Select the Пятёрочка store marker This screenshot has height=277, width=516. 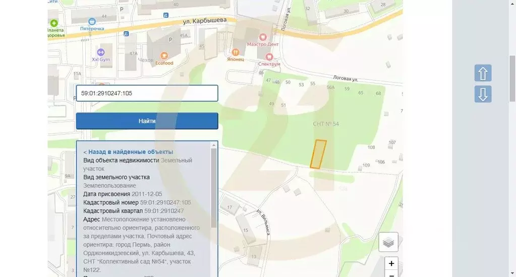point(92,22)
